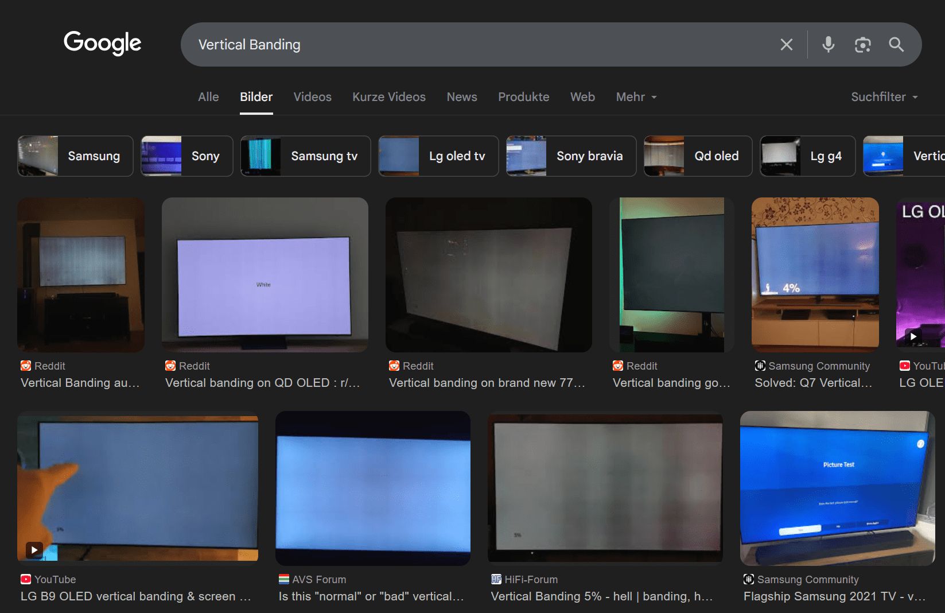Clear the search query with the X icon
Image resolution: width=945 pixels, height=613 pixels.
(x=787, y=45)
